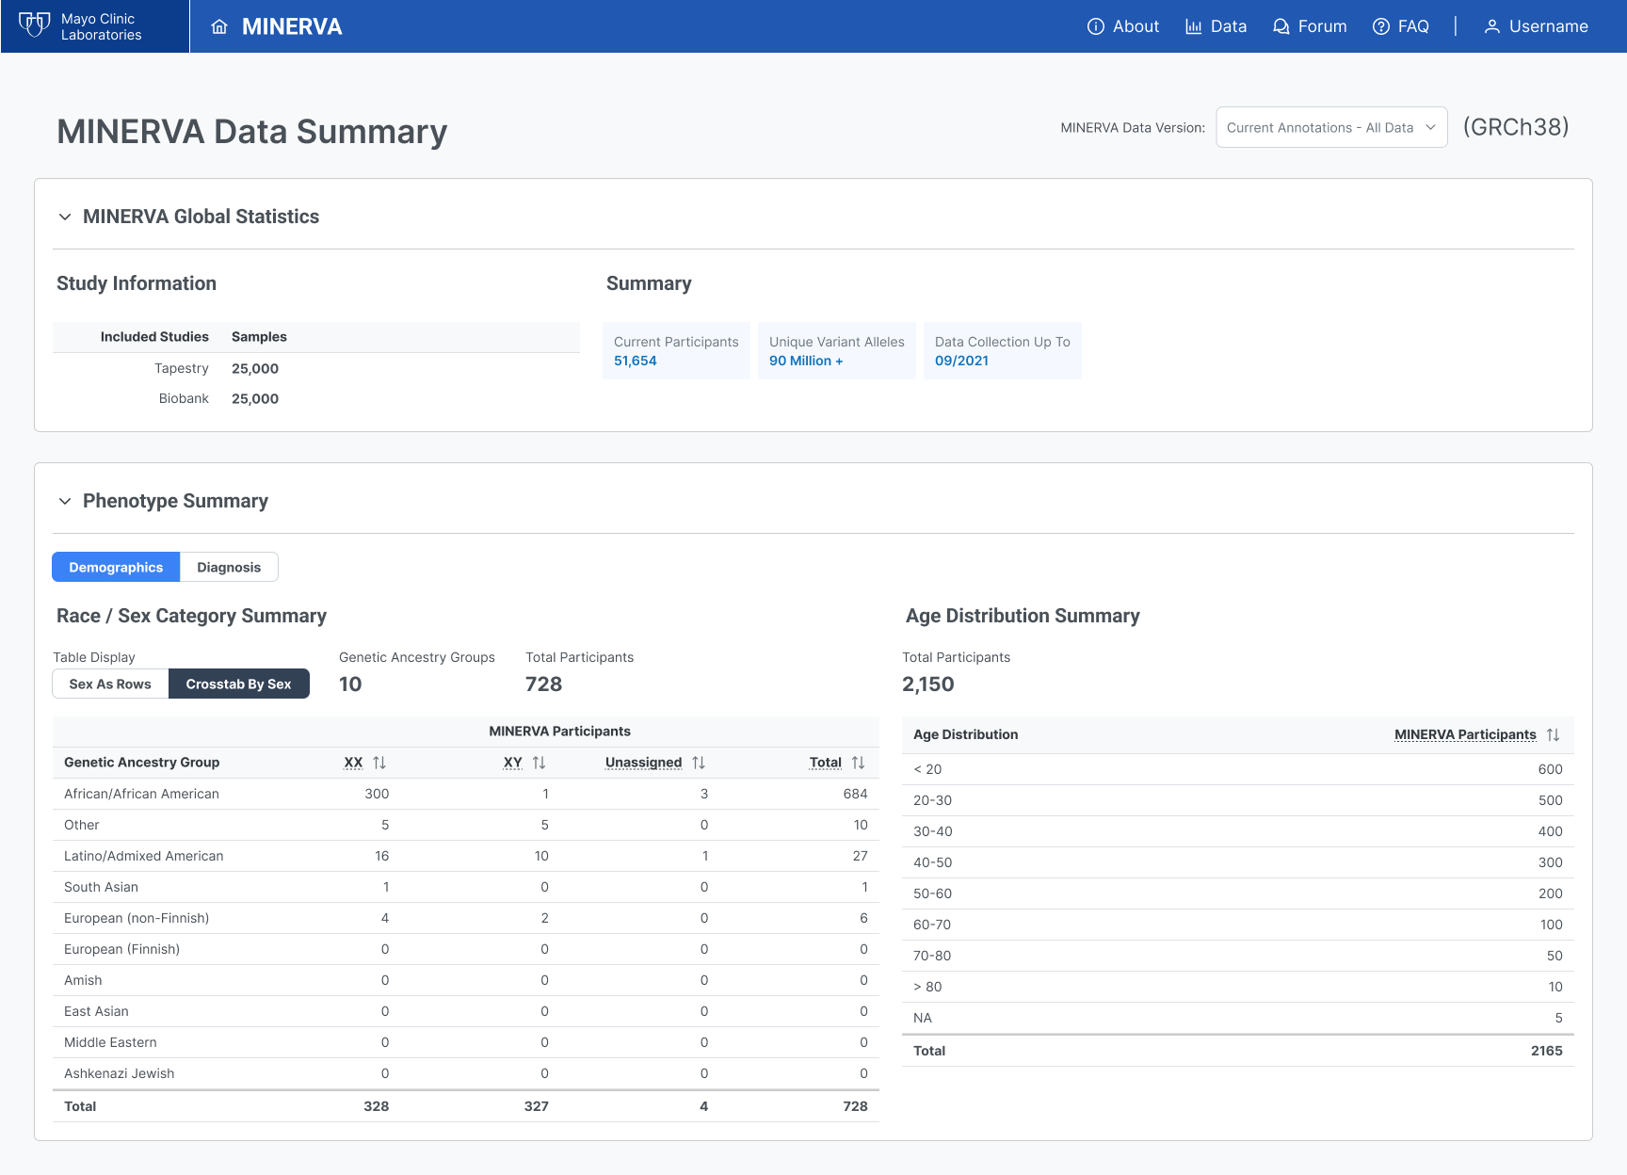The width and height of the screenshot is (1627, 1175).
Task: Click the European (Finnish) row label
Action: pyautogui.click(x=121, y=949)
